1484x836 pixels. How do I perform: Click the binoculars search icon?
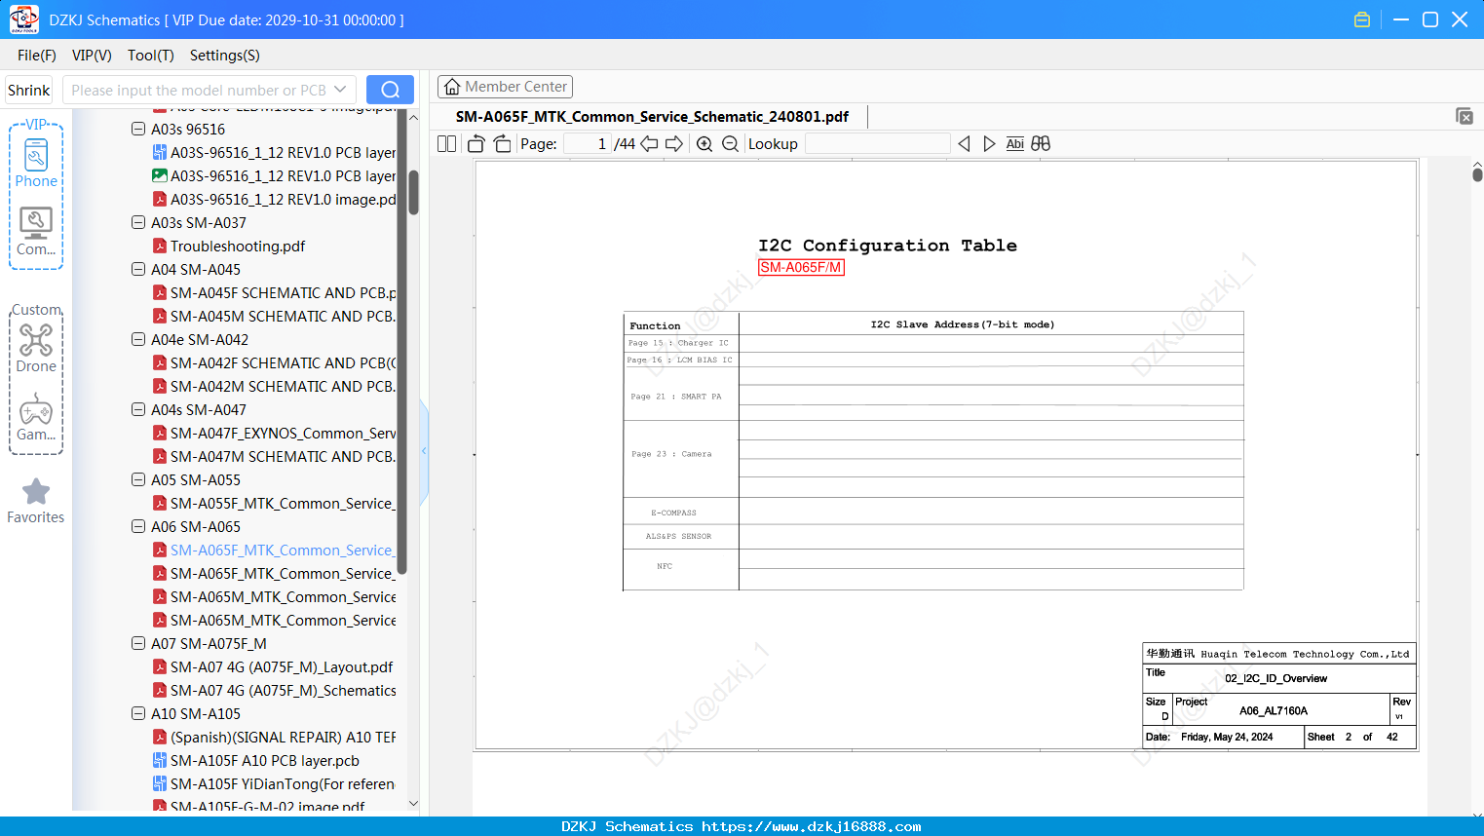point(1041,144)
